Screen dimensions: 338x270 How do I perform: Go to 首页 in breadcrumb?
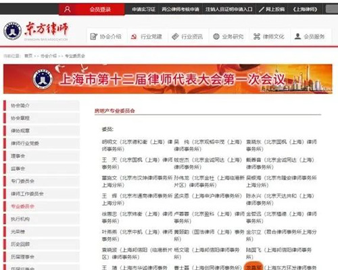[28, 56]
